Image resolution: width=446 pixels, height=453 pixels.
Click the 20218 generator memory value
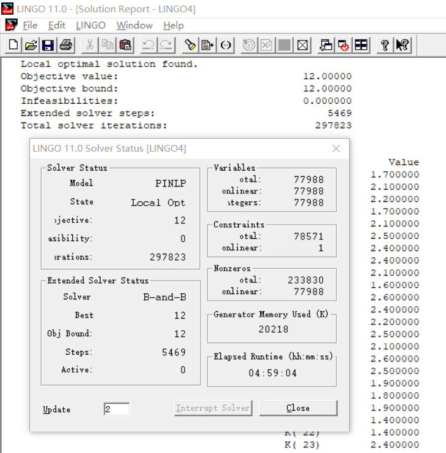pyautogui.click(x=273, y=329)
